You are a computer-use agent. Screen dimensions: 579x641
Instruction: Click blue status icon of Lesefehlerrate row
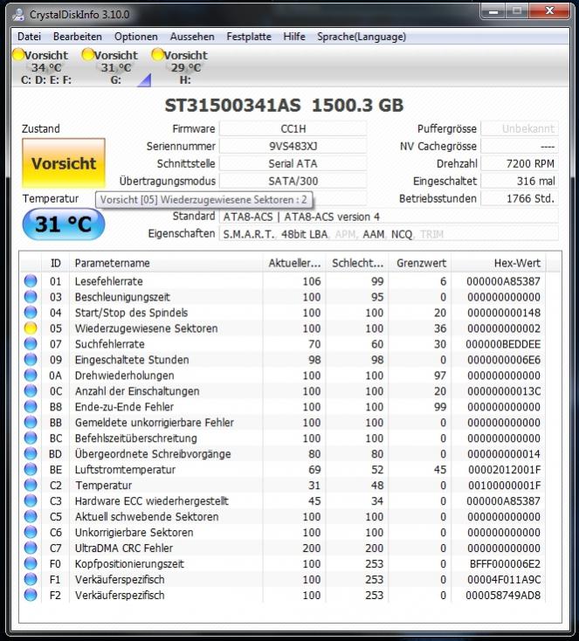tap(31, 281)
